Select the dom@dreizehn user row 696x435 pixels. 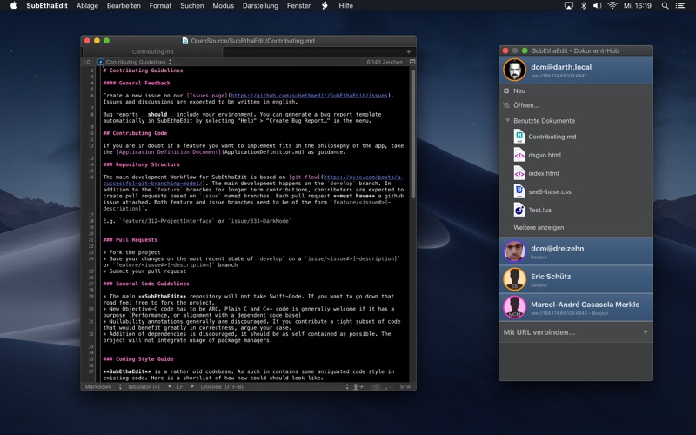tap(575, 251)
